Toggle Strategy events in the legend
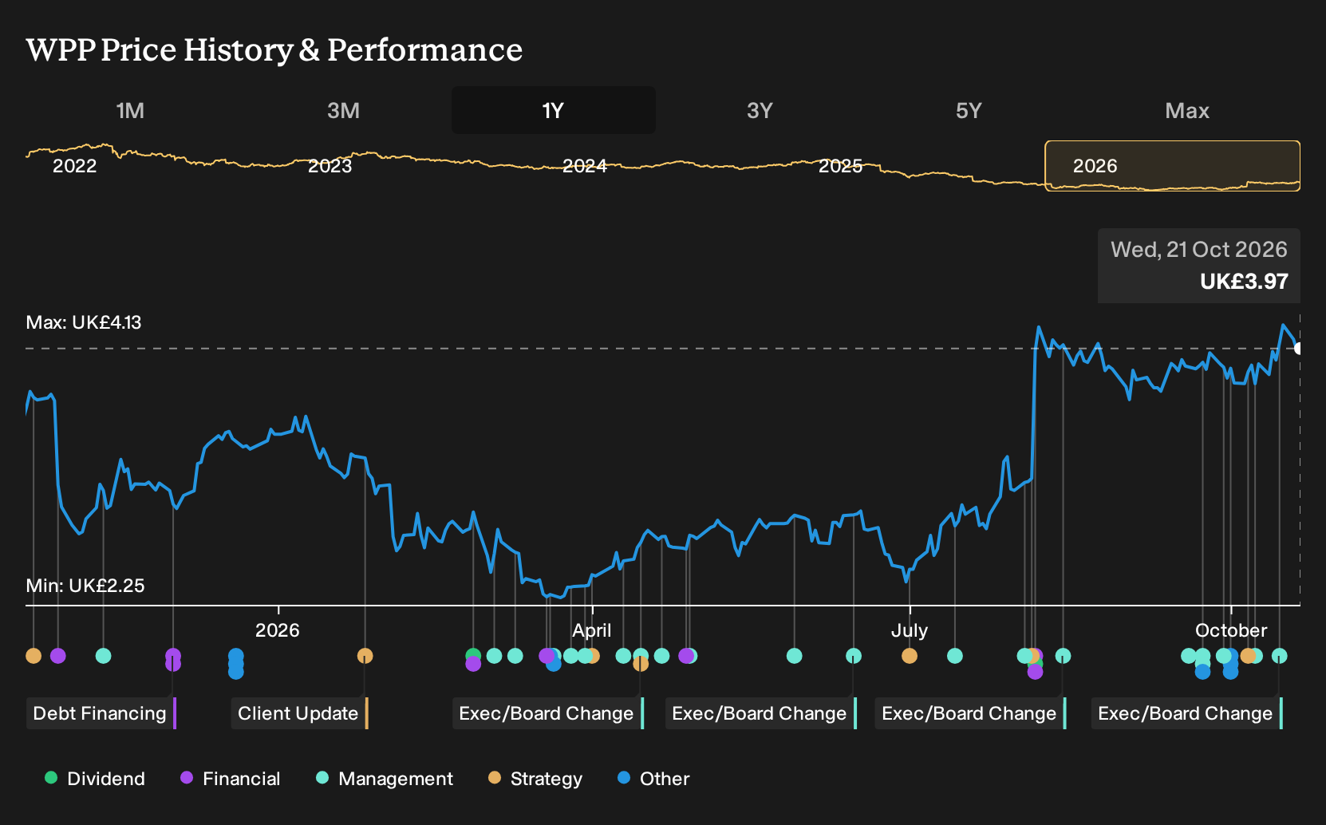Image resolution: width=1326 pixels, height=825 pixels. 535,779
